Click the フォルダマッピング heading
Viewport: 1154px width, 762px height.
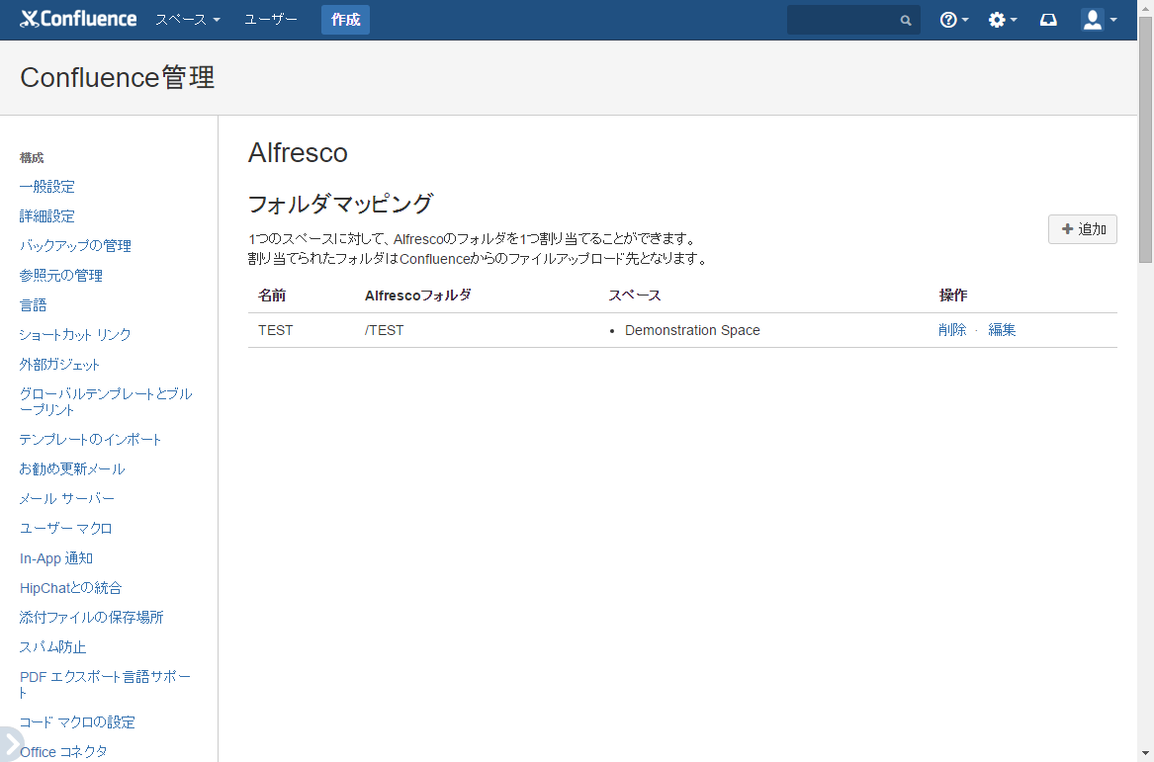340,204
